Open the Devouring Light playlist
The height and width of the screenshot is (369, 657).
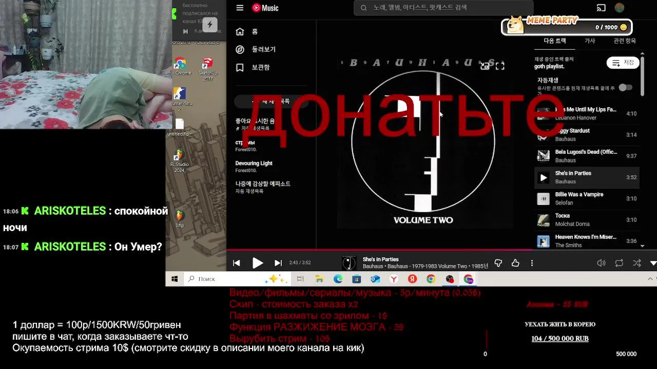(x=270, y=167)
